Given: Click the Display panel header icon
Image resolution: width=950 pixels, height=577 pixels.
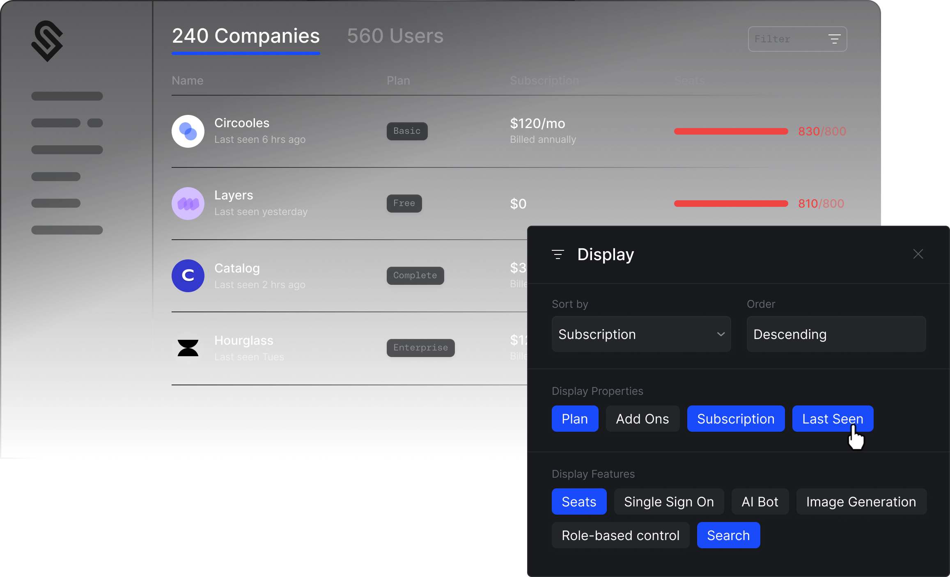Looking at the screenshot, I should click(558, 254).
